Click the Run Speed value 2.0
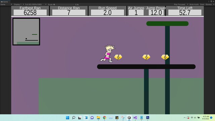Viewport: 215px width, 121px height. pyautogui.click(x=107, y=13)
